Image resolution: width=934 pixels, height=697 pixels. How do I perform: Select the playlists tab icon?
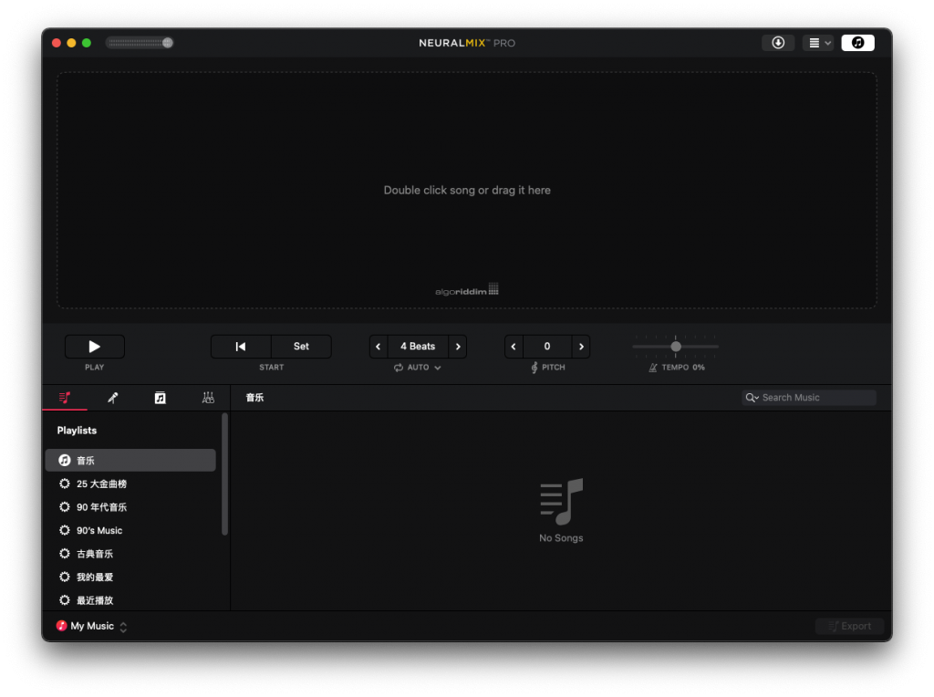65,398
